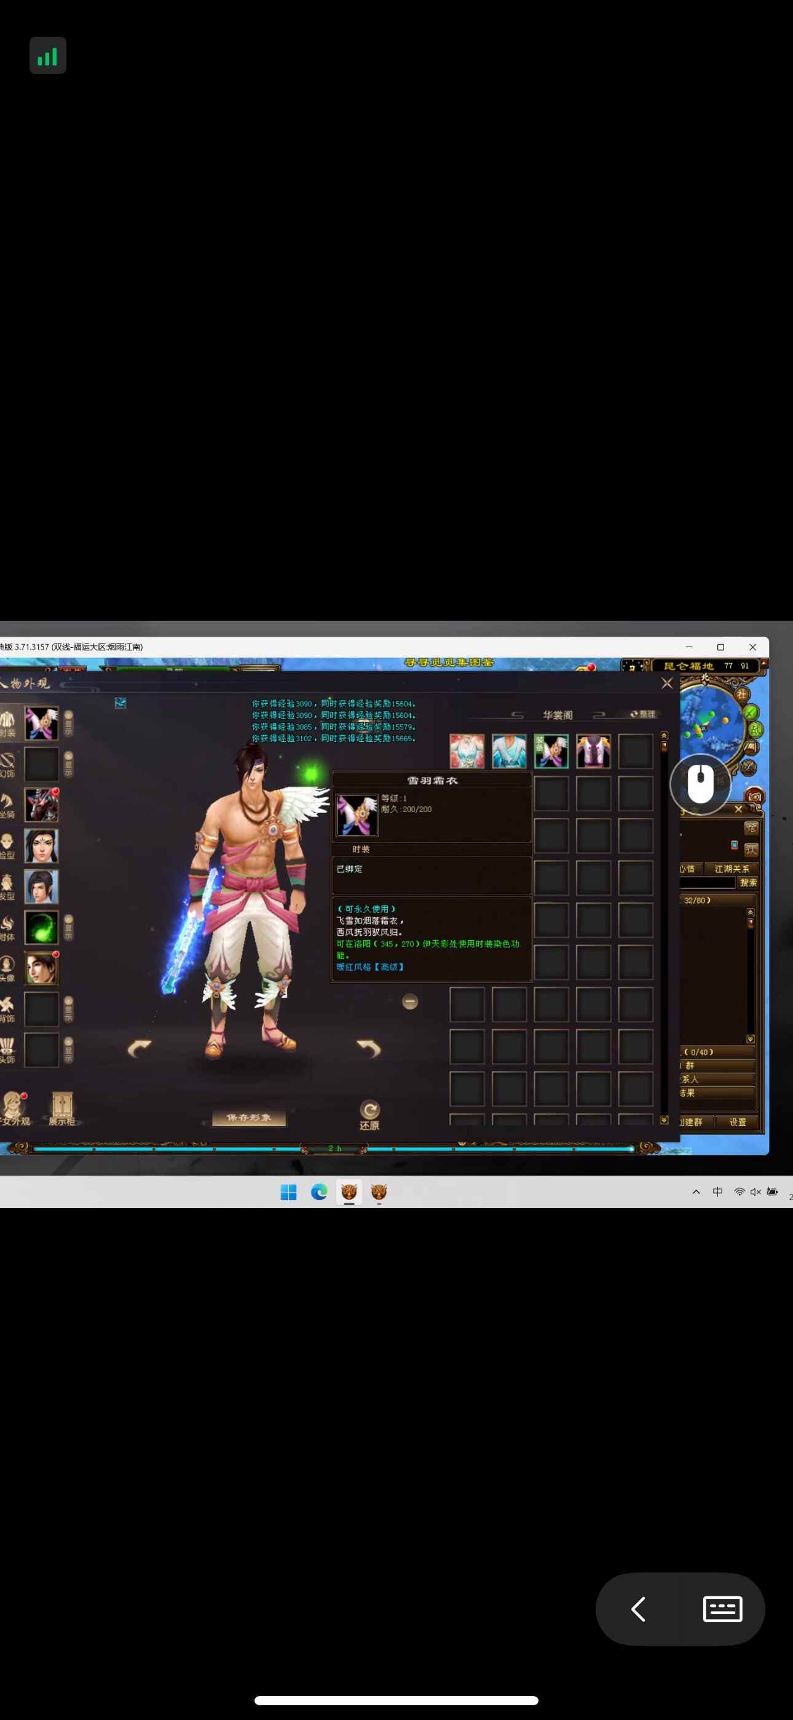Toggle 显示 for the 时装 slot
Viewport: 793px width, 1720px height.
pyautogui.click(x=68, y=724)
